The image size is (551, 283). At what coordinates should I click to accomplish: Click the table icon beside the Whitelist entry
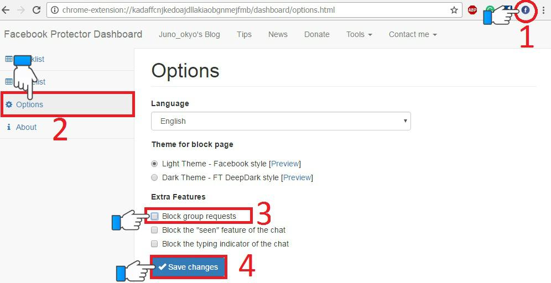pyautogui.click(x=9, y=82)
